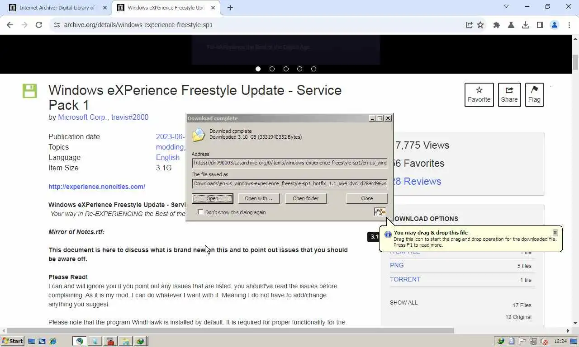Screen dimensions: 579x347
Task: Go back to the previous page
Action: (10, 25)
